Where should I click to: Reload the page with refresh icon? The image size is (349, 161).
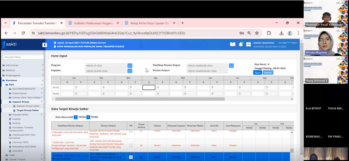pyautogui.click(x=23, y=33)
